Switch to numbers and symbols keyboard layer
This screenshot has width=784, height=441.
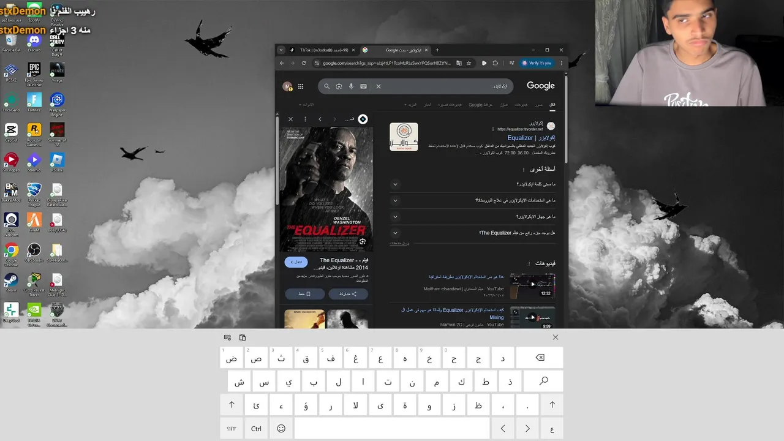click(x=232, y=428)
